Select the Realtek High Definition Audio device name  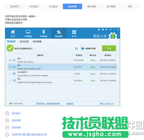(29, 69)
